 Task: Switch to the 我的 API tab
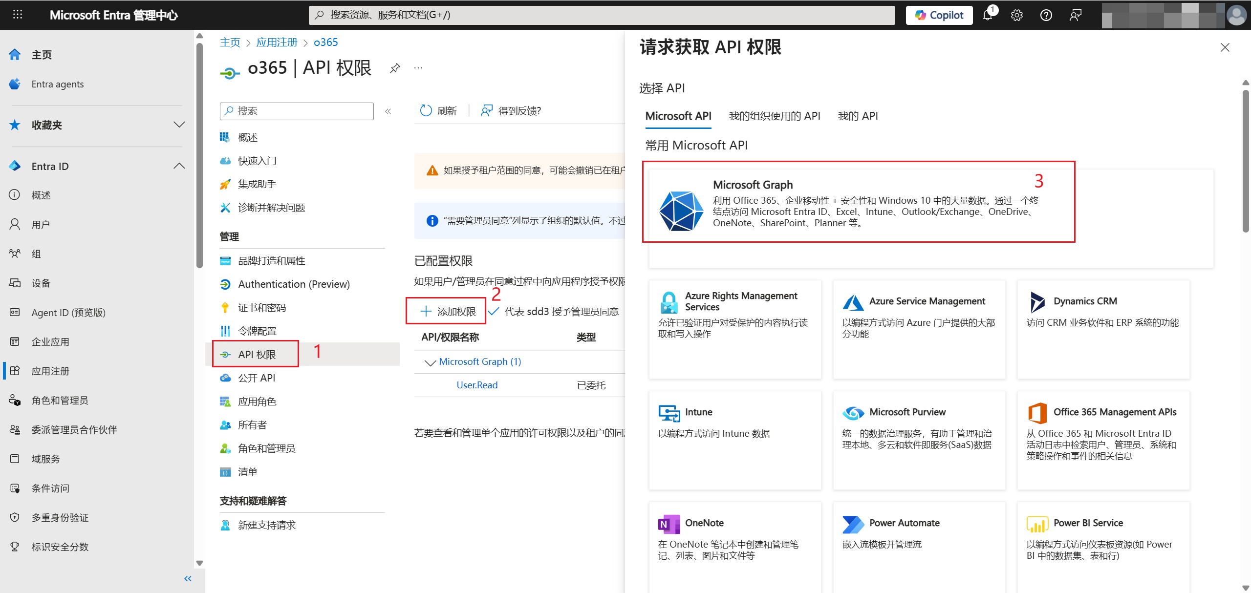[858, 116]
